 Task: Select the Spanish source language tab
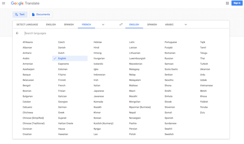point(69,25)
